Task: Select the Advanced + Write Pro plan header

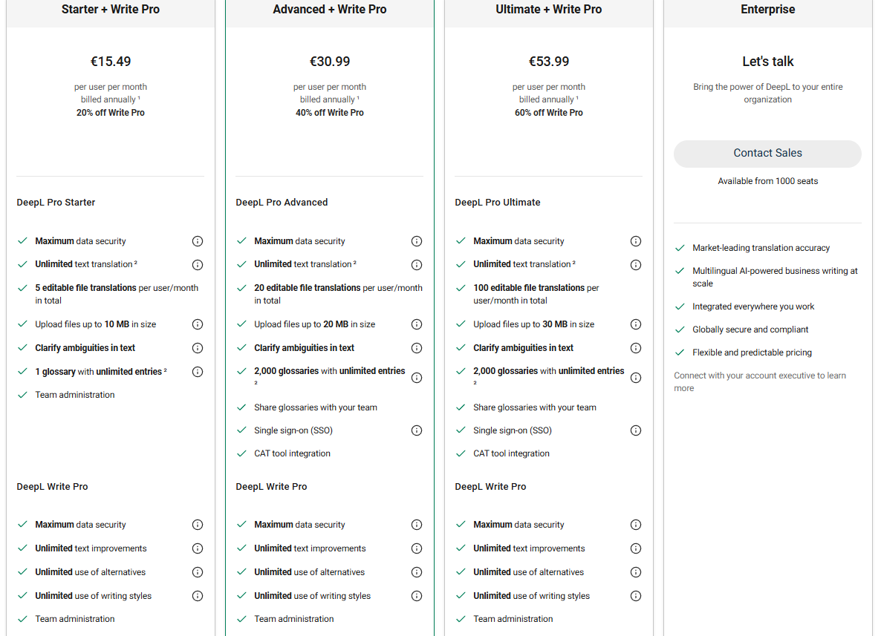Action: [x=330, y=10]
